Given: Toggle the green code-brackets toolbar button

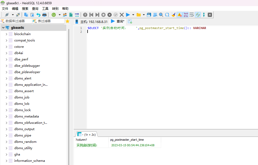Looking at the screenshot, I should [x=198, y=15].
